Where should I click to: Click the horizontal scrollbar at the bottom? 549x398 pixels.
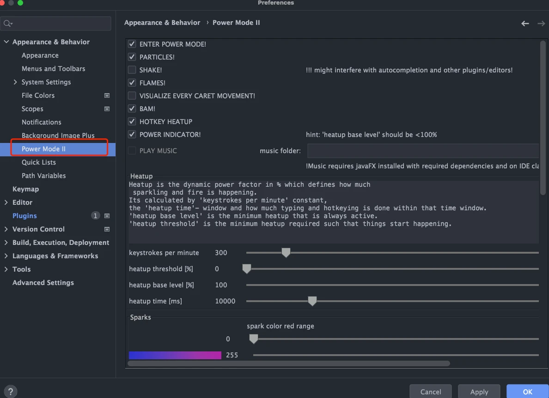pyautogui.click(x=289, y=363)
